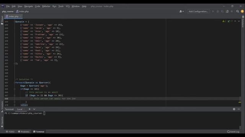Collapse the if($age >= 18) fold marker
The image size is (245, 137).
click(15, 89)
